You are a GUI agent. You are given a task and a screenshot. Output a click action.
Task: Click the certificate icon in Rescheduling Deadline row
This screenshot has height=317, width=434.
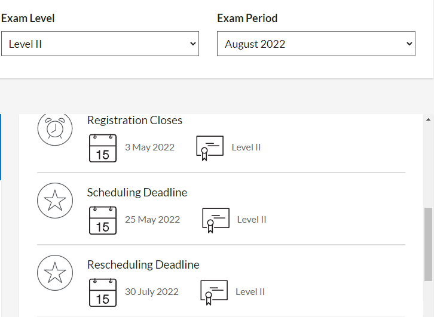214,293
